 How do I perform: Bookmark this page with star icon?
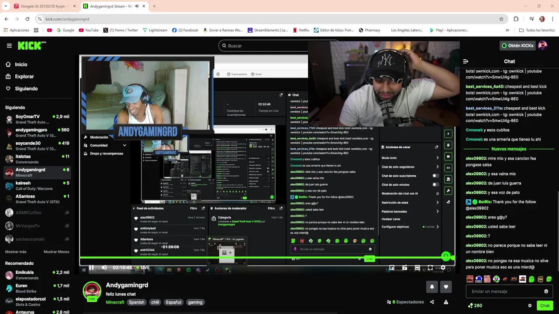[501, 19]
